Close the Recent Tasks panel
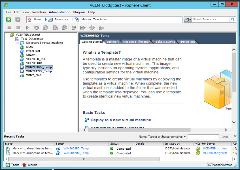240x170 pixels. pos(235,136)
